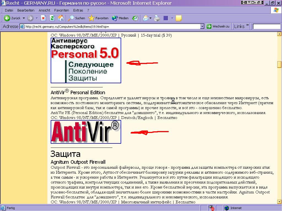Click the purple square toolbar icon
Viewport: 282px width, 211px height.
(x=166, y=18)
